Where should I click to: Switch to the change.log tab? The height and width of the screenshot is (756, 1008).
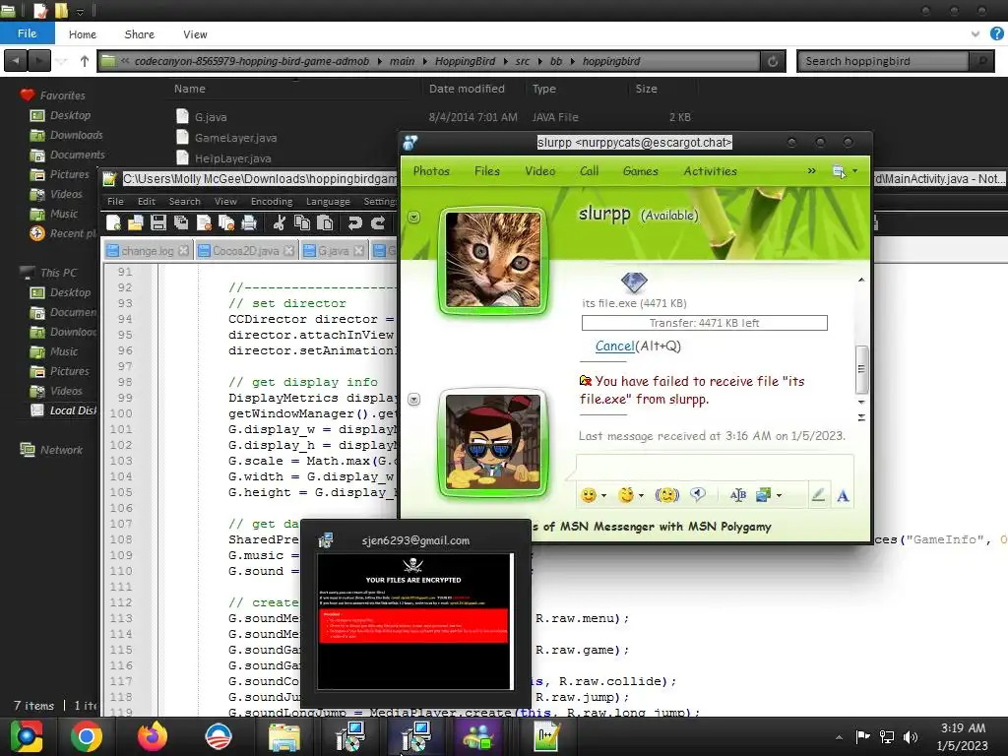point(148,251)
